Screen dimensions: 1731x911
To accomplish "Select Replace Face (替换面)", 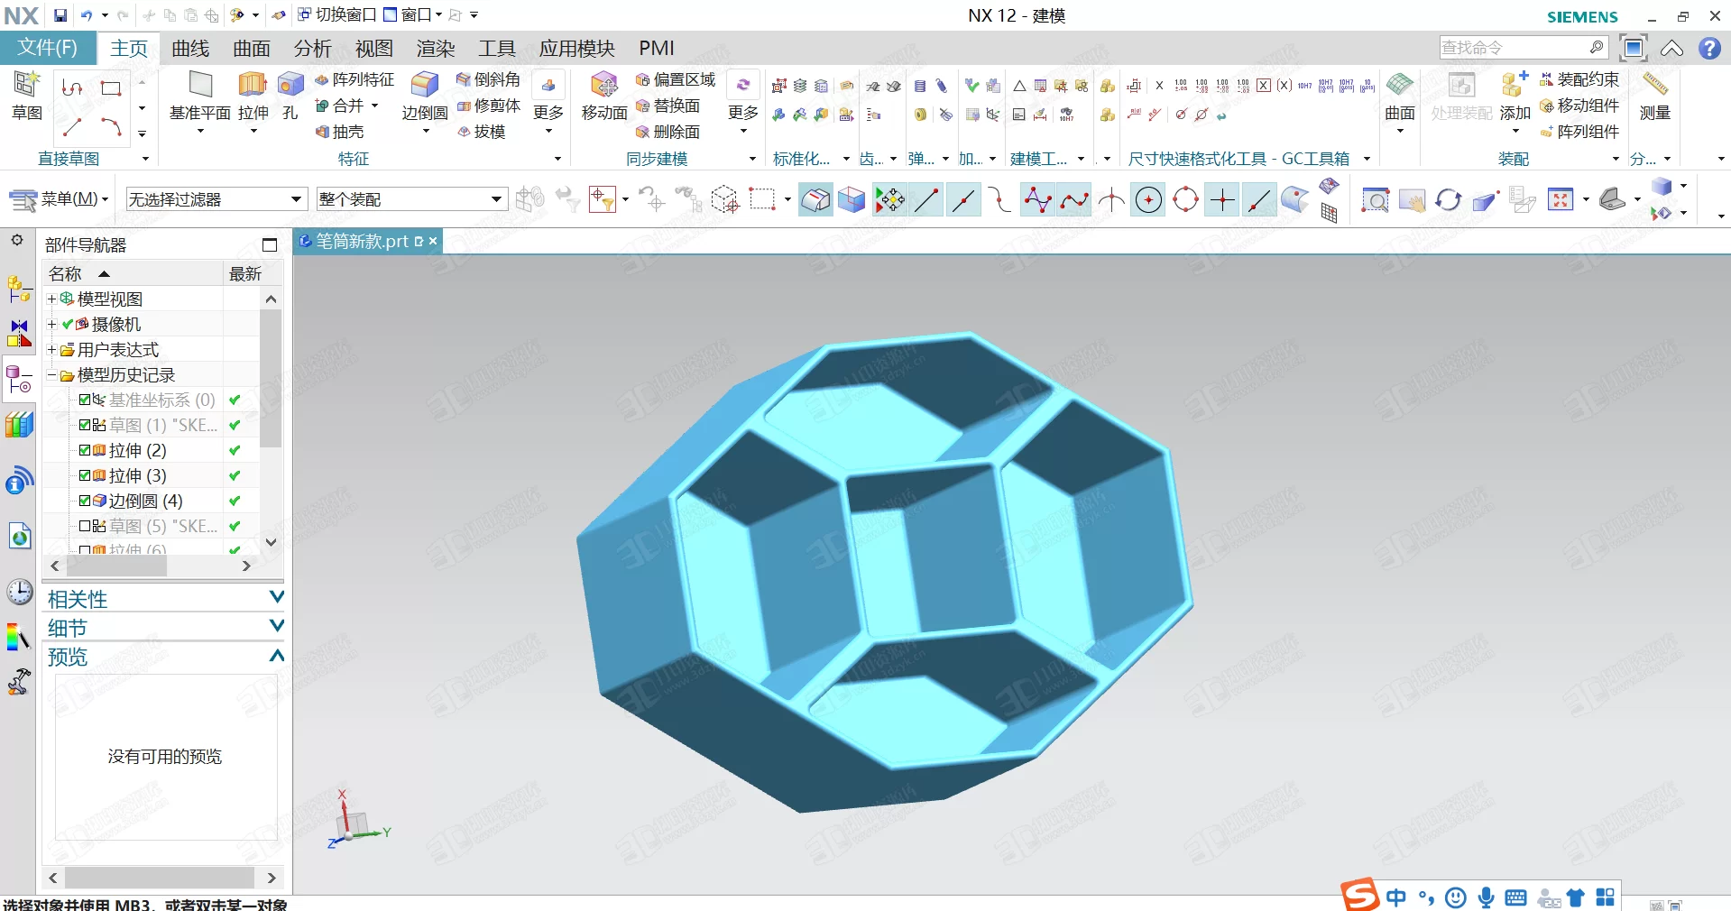I will point(668,106).
